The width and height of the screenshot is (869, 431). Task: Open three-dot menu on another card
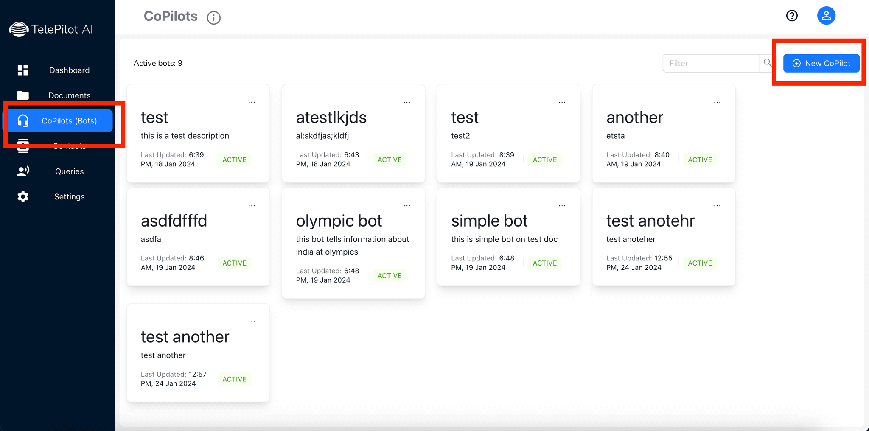point(717,102)
